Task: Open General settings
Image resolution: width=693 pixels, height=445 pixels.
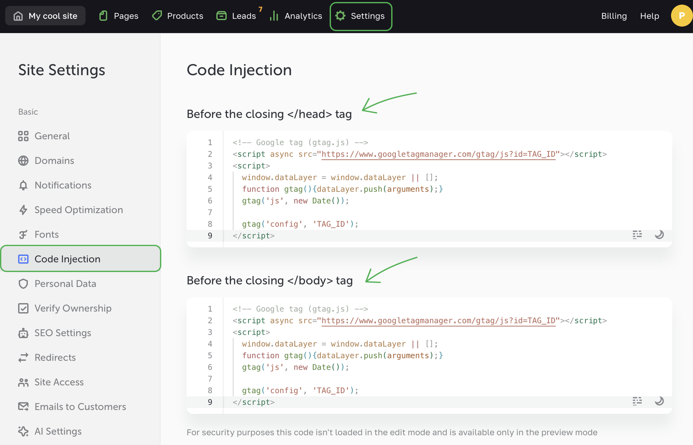Action: click(52, 136)
